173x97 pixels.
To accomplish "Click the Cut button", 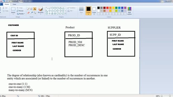I will point(5,8).
